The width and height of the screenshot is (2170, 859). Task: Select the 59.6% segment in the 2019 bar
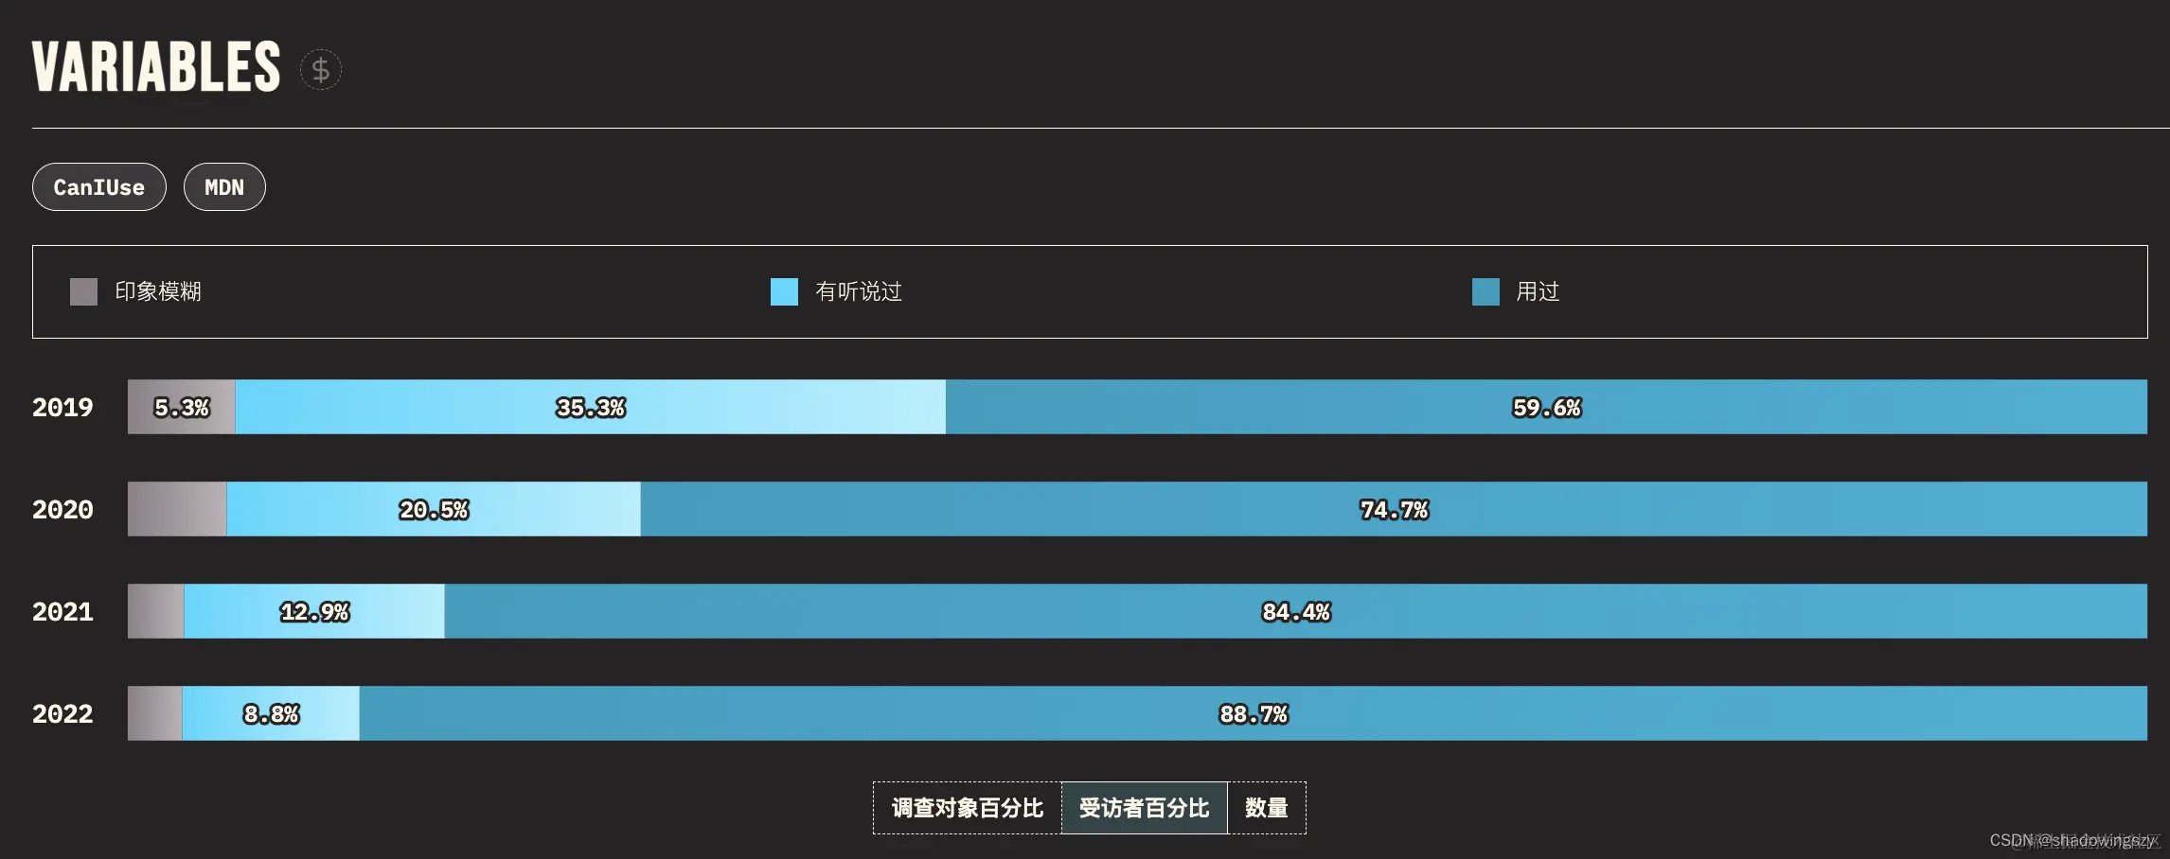coord(1543,408)
